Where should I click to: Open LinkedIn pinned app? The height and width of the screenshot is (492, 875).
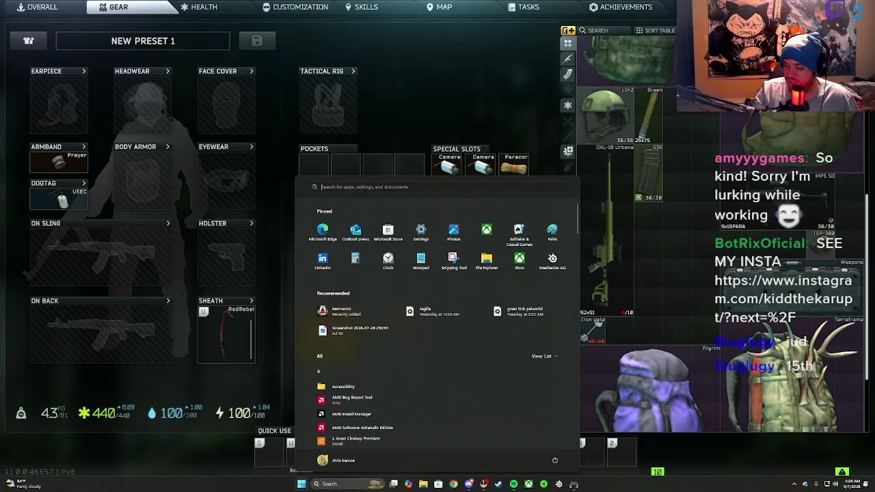click(x=323, y=261)
